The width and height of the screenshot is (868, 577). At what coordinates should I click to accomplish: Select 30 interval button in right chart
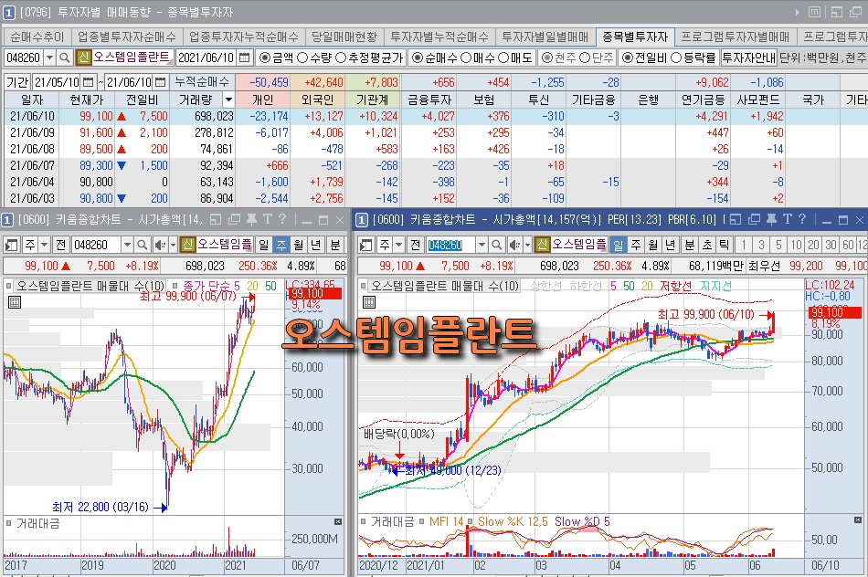point(831,245)
